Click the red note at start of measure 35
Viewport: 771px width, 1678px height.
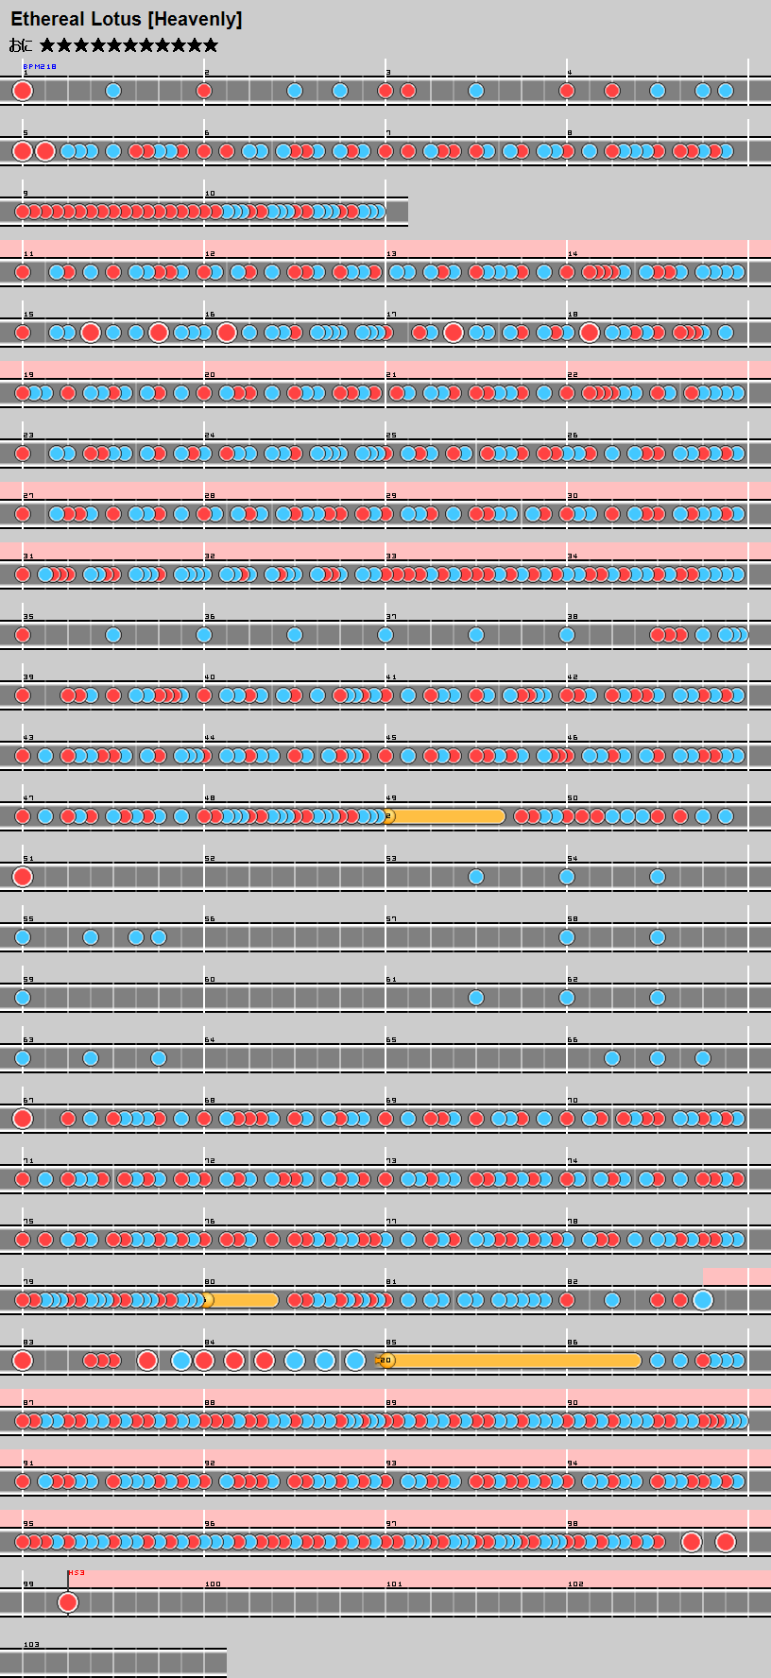pos(23,635)
